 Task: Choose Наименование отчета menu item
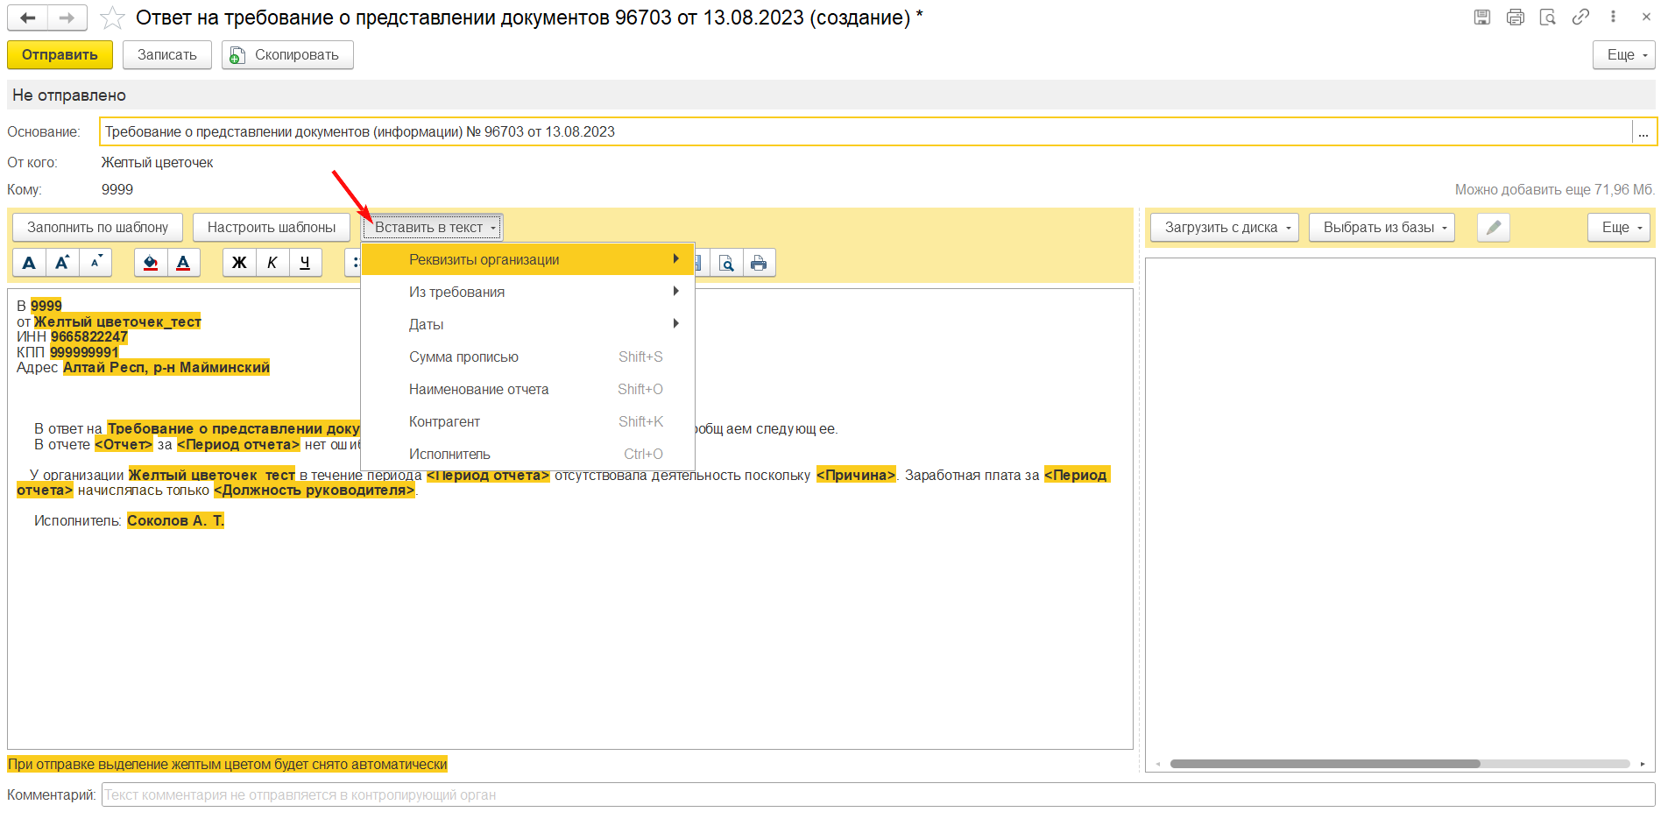point(527,389)
